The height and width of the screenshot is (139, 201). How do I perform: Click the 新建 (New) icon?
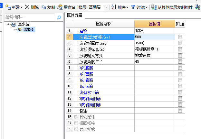[x=8, y=7]
